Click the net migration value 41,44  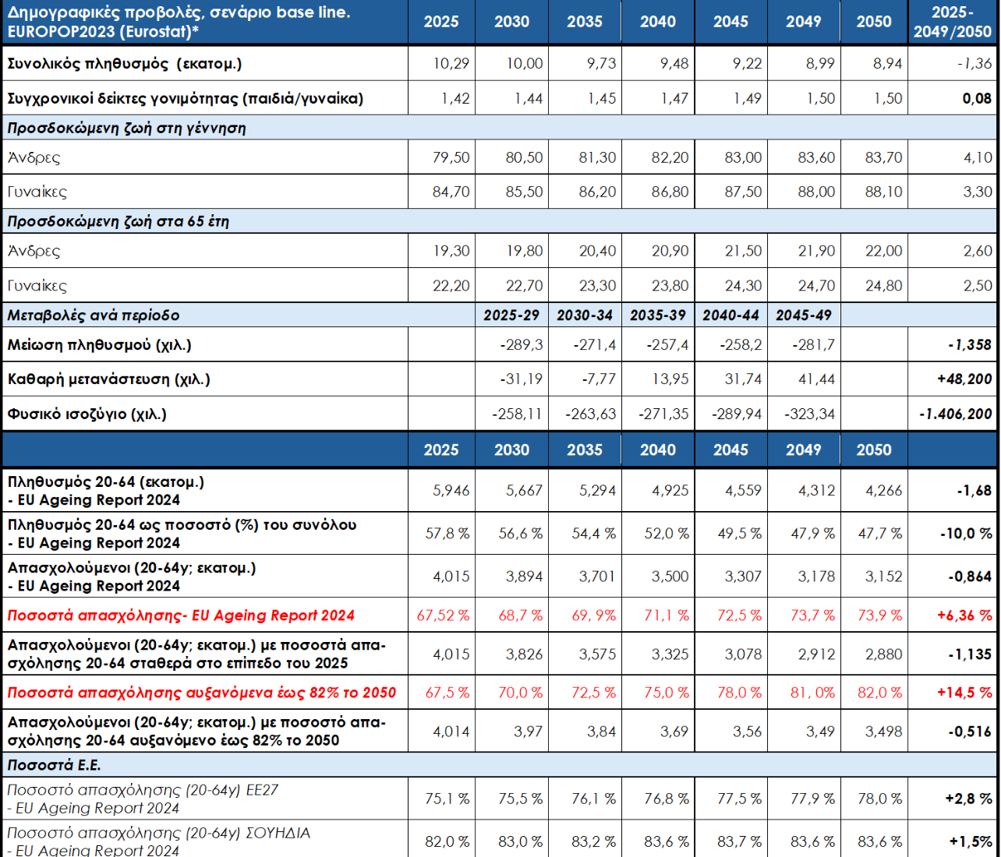(x=816, y=379)
